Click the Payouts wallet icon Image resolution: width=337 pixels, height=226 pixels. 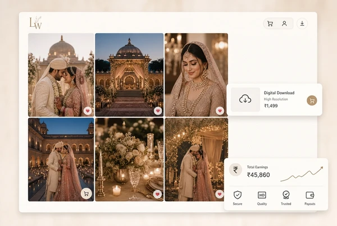(310, 195)
